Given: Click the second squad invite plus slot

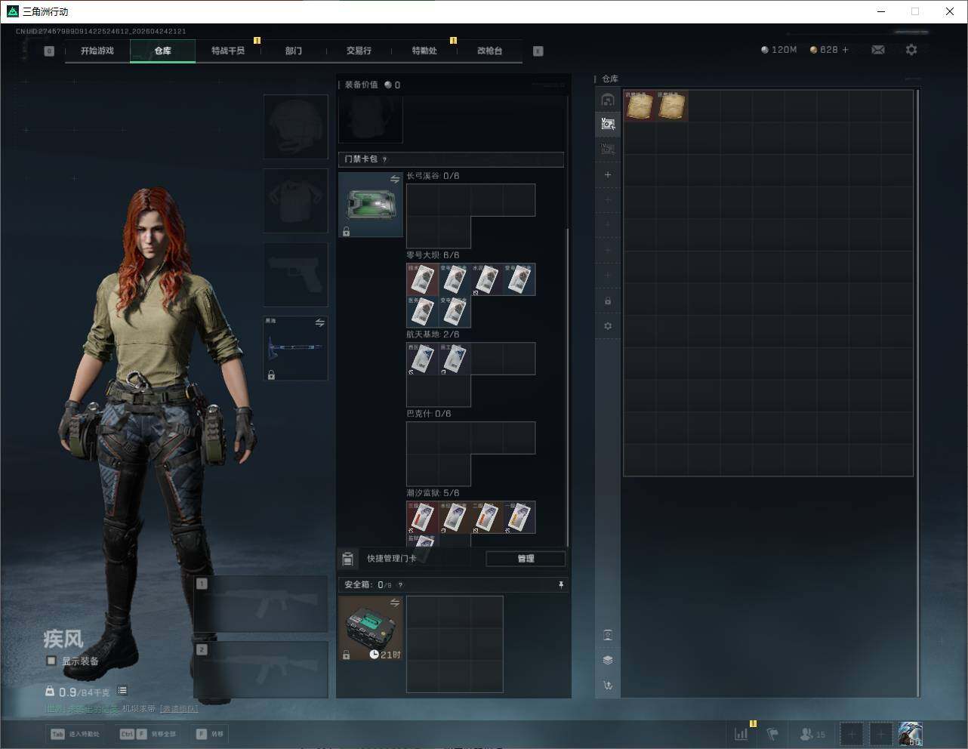Looking at the screenshot, I should [881, 734].
